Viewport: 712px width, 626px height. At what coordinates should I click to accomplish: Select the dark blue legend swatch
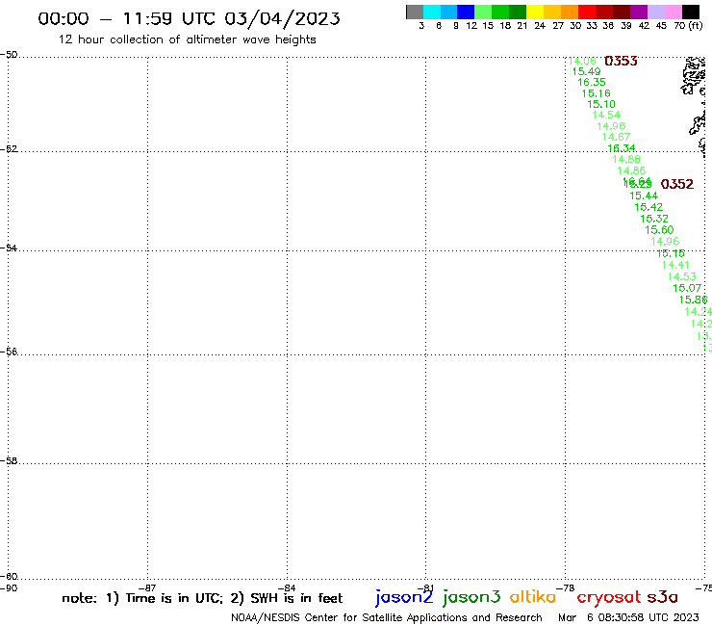[x=466, y=12]
